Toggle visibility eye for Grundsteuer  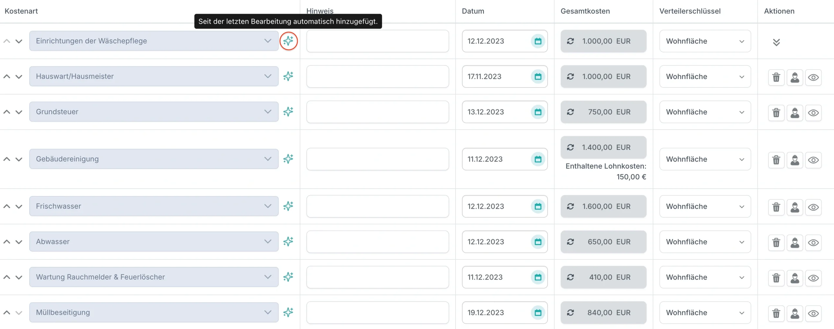(x=813, y=113)
